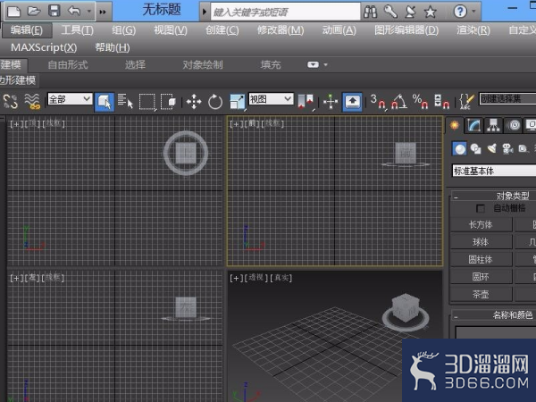
Task: Open the Create tab sun icon
Action: 455,125
